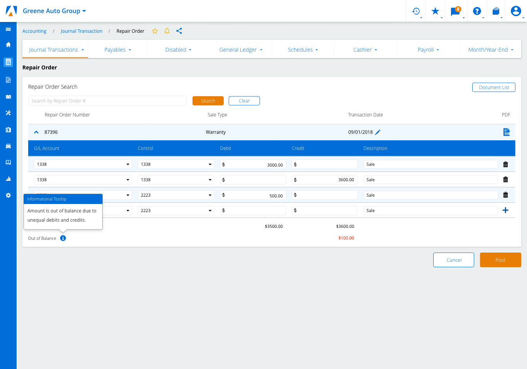Edit transaction date with pencil icon

[378, 132]
